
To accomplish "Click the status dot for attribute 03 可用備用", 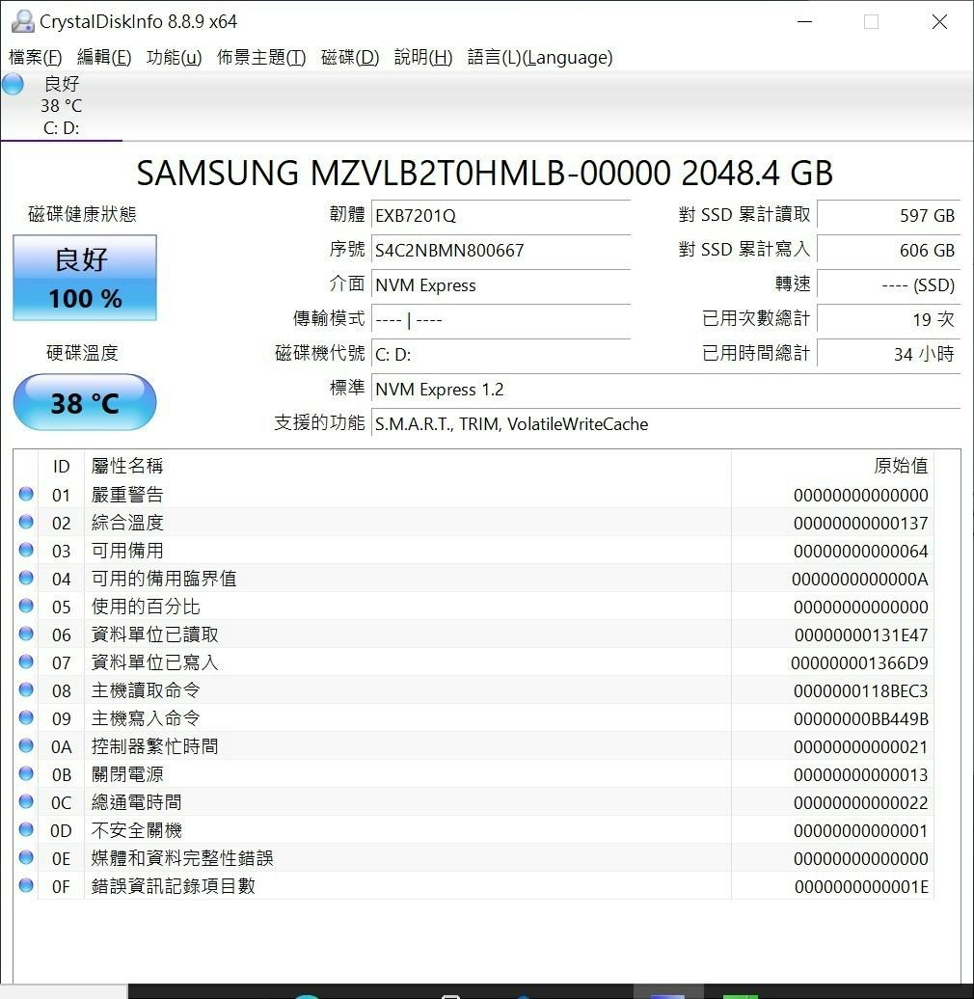I will (26, 550).
